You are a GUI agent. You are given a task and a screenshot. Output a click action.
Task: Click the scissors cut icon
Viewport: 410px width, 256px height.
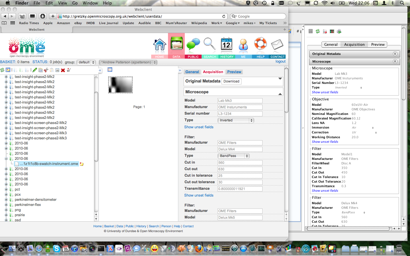pos(46,70)
